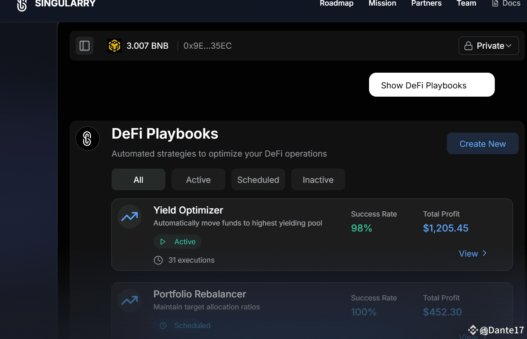This screenshot has height=339, width=527.
Task: Click the $452.30 total profit value
Action: point(442,312)
